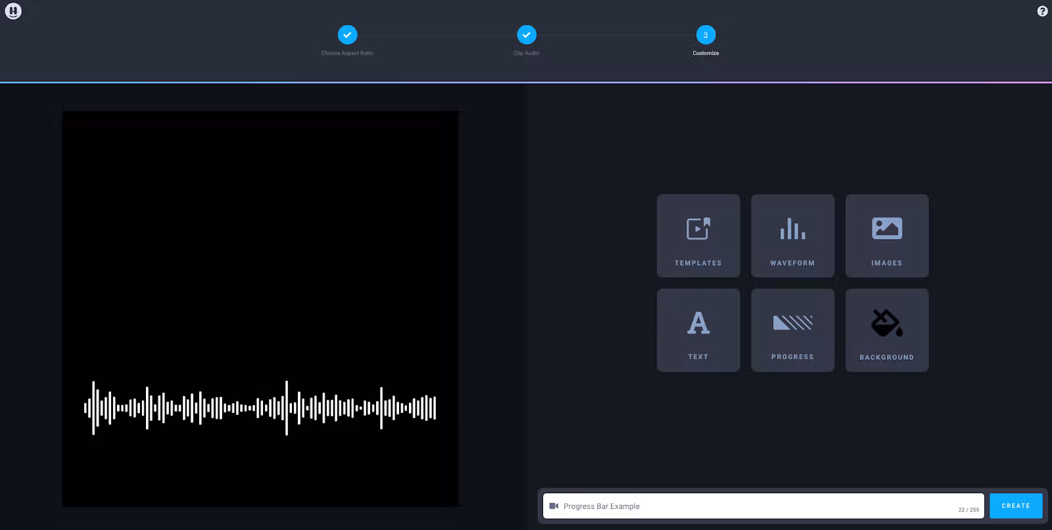
Task: Open the Background fill tile
Action: pos(887,330)
